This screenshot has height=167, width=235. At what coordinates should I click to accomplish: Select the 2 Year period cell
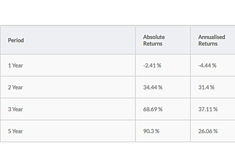pyautogui.click(x=16, y=87)
